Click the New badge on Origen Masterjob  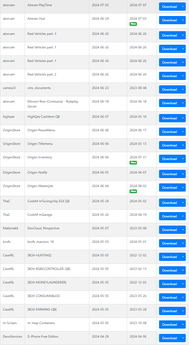[x=133, y=191]
